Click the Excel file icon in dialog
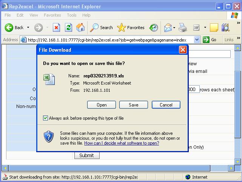The height and width of the screenshot is (182, 242). click(49, 79)
